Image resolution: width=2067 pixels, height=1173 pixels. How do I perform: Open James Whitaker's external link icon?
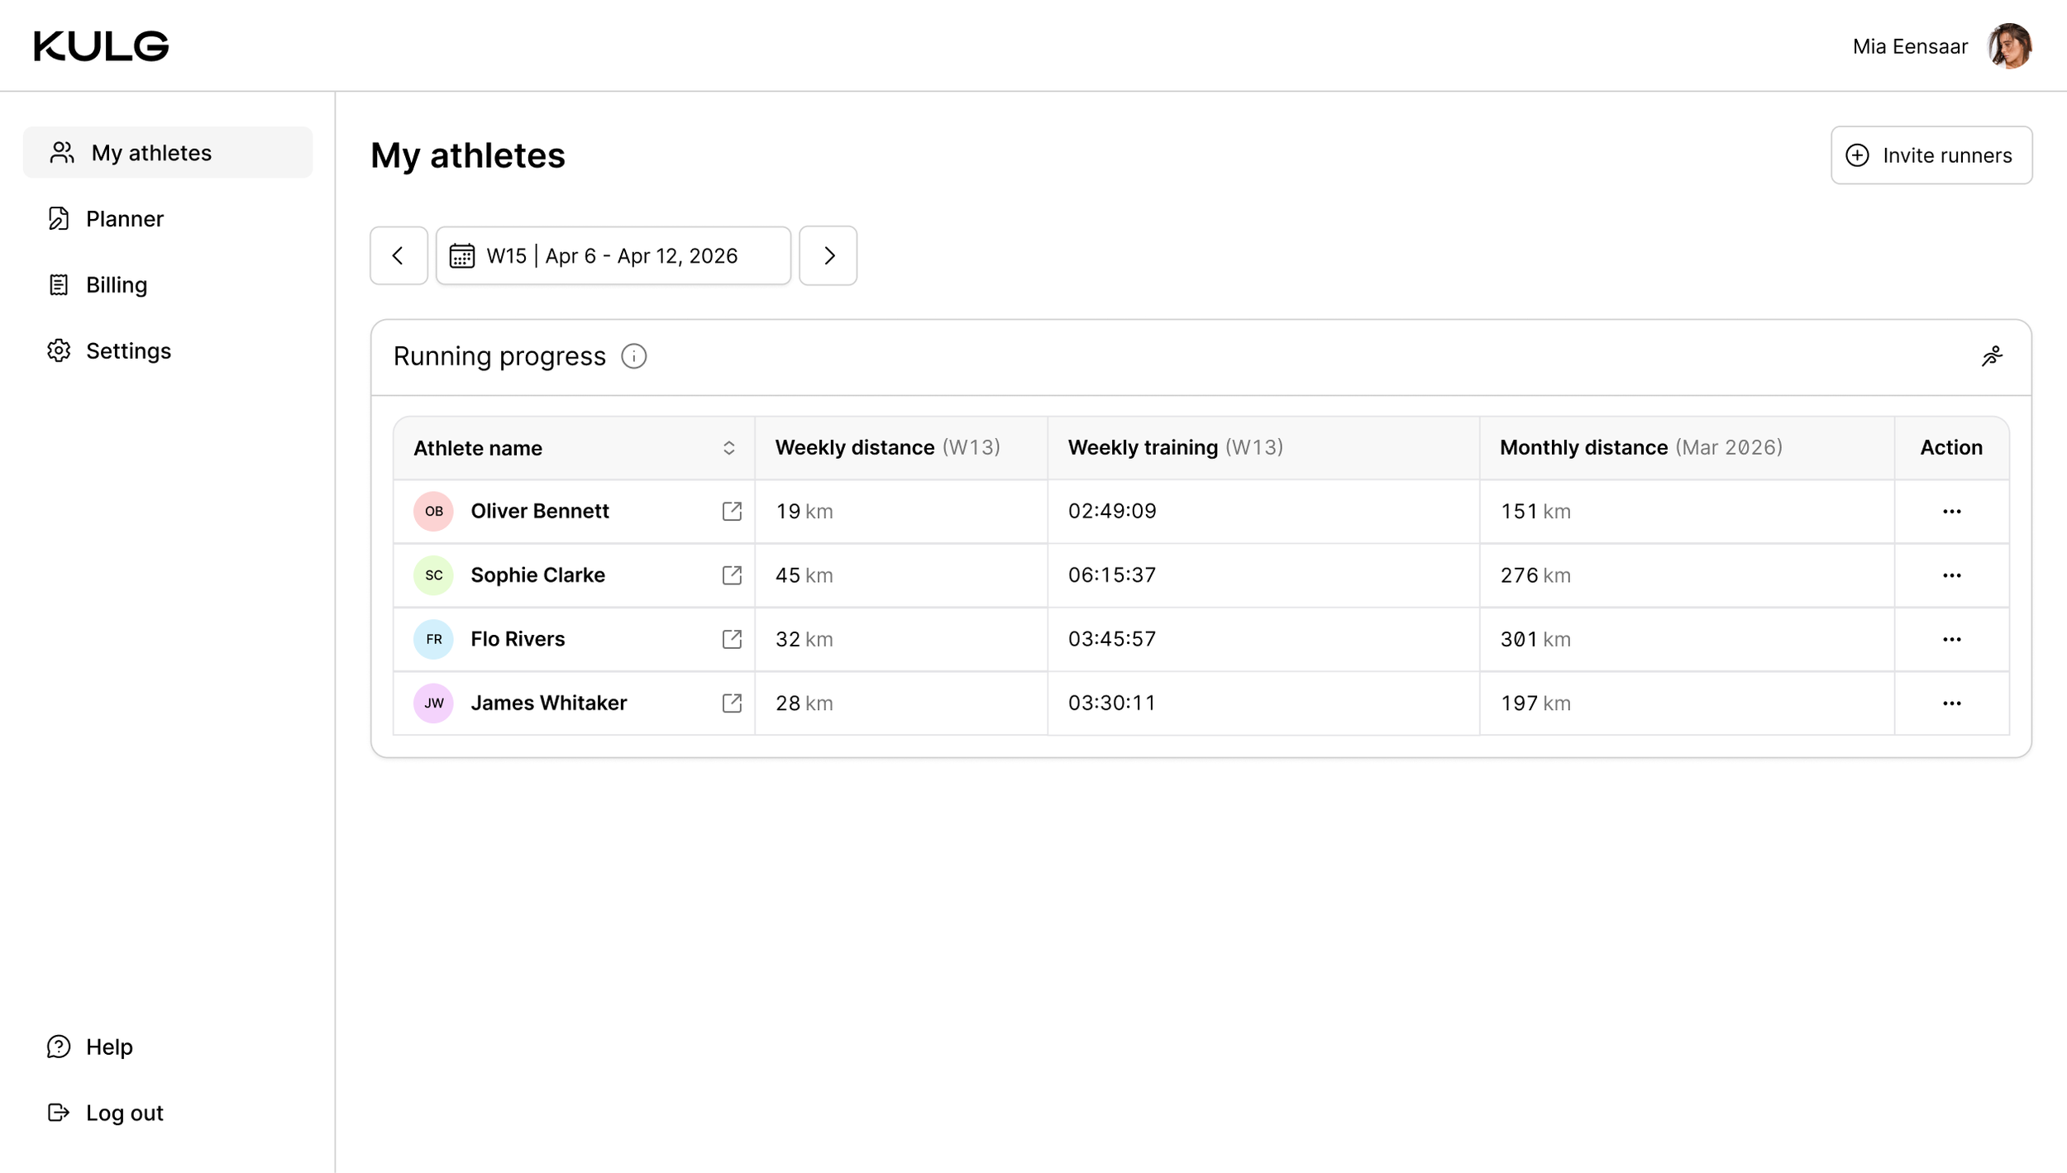tap(731, 703)
